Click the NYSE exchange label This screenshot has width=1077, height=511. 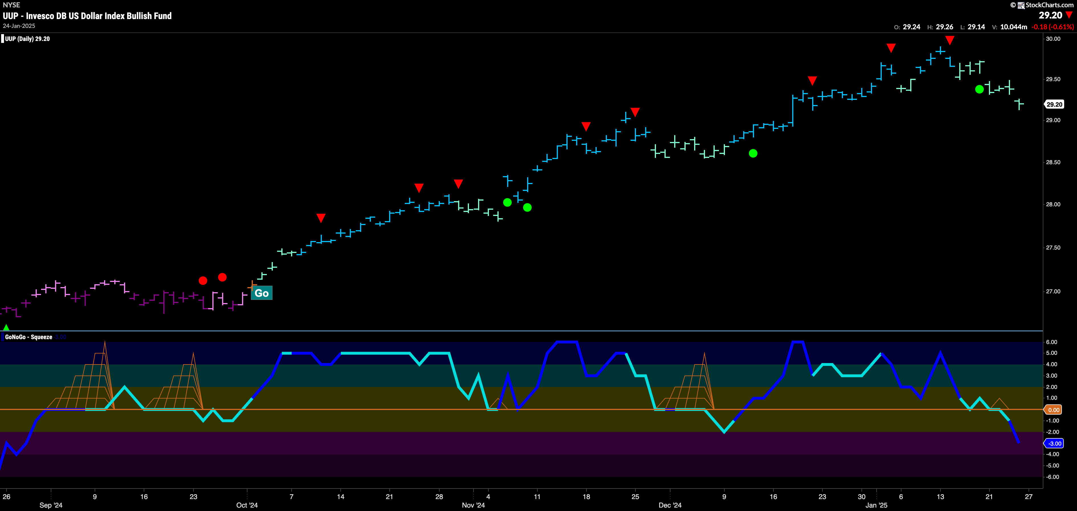click(x=11, y=5)
